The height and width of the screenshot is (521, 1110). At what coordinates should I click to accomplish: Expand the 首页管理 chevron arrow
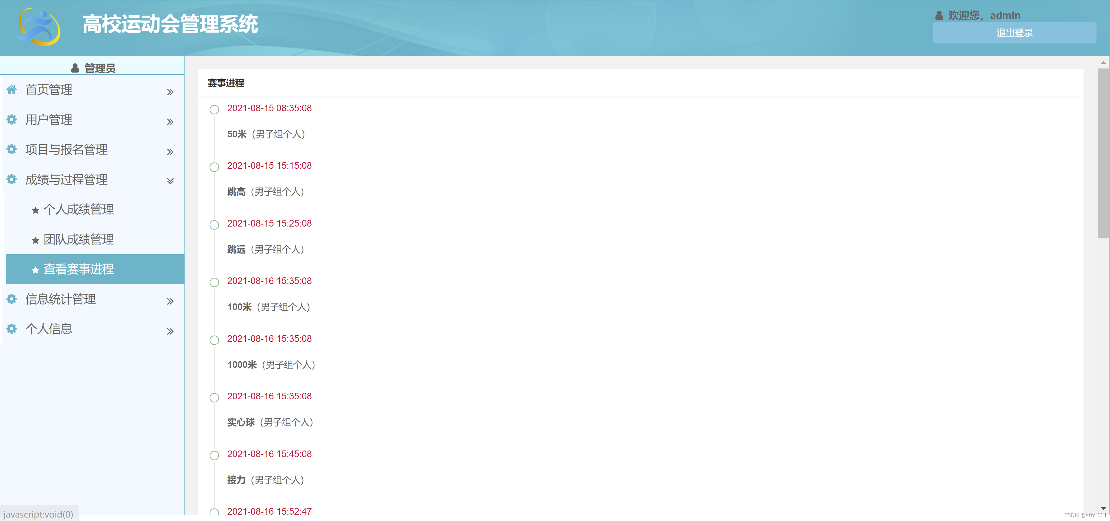pos(170,92)
